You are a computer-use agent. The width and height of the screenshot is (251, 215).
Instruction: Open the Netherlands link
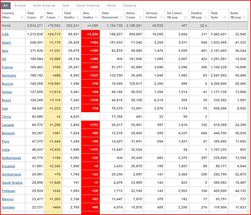tap(11, 158)
